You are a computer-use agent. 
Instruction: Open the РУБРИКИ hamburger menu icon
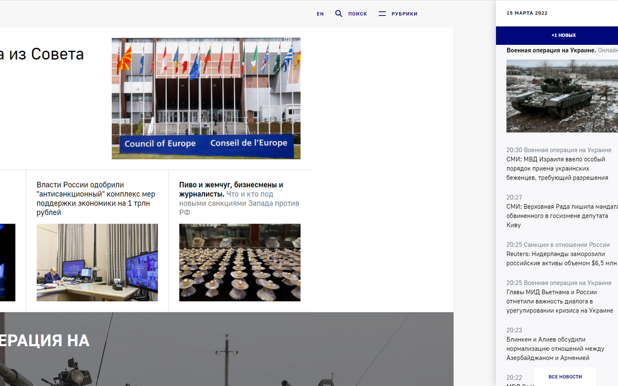point(382,13)
